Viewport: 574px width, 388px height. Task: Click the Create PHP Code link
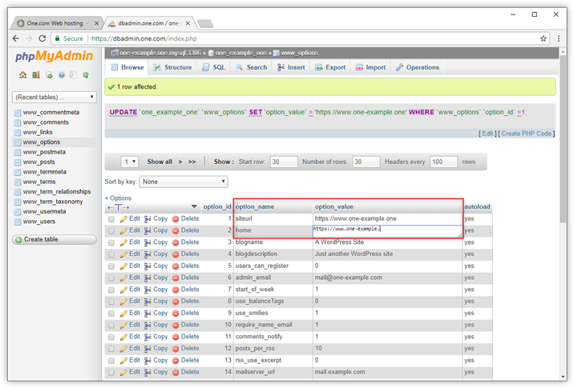pyautogui.click(x=526, y=134)
